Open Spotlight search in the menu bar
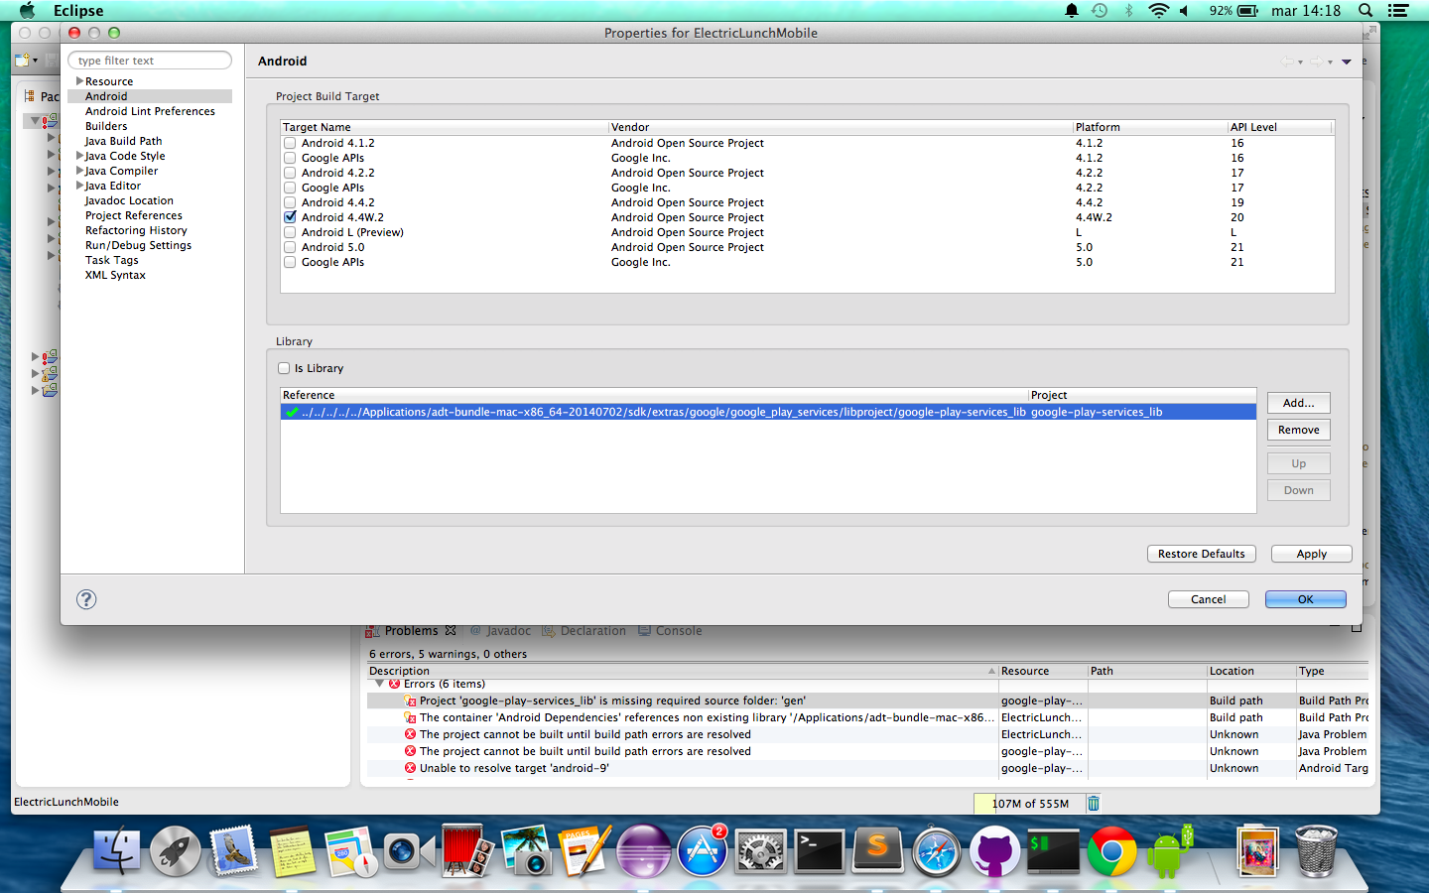This screenshot has width=1429, height=893. pos(1365,11)
